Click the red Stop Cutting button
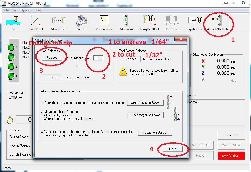 (x=231, y=156)
